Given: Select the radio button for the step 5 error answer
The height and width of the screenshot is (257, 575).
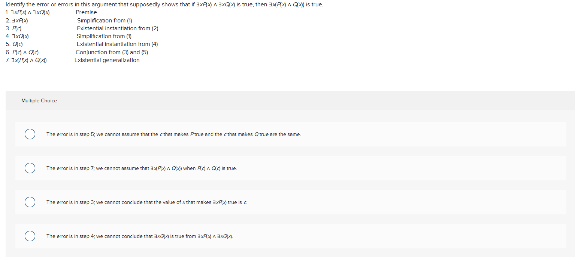Looking at the screenshot, I should pos(30,134).
